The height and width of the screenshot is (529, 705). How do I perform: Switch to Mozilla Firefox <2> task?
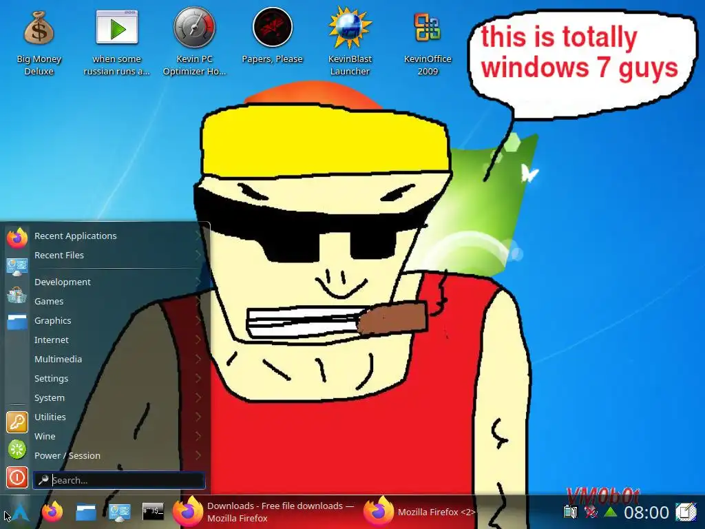coord(419,512)
